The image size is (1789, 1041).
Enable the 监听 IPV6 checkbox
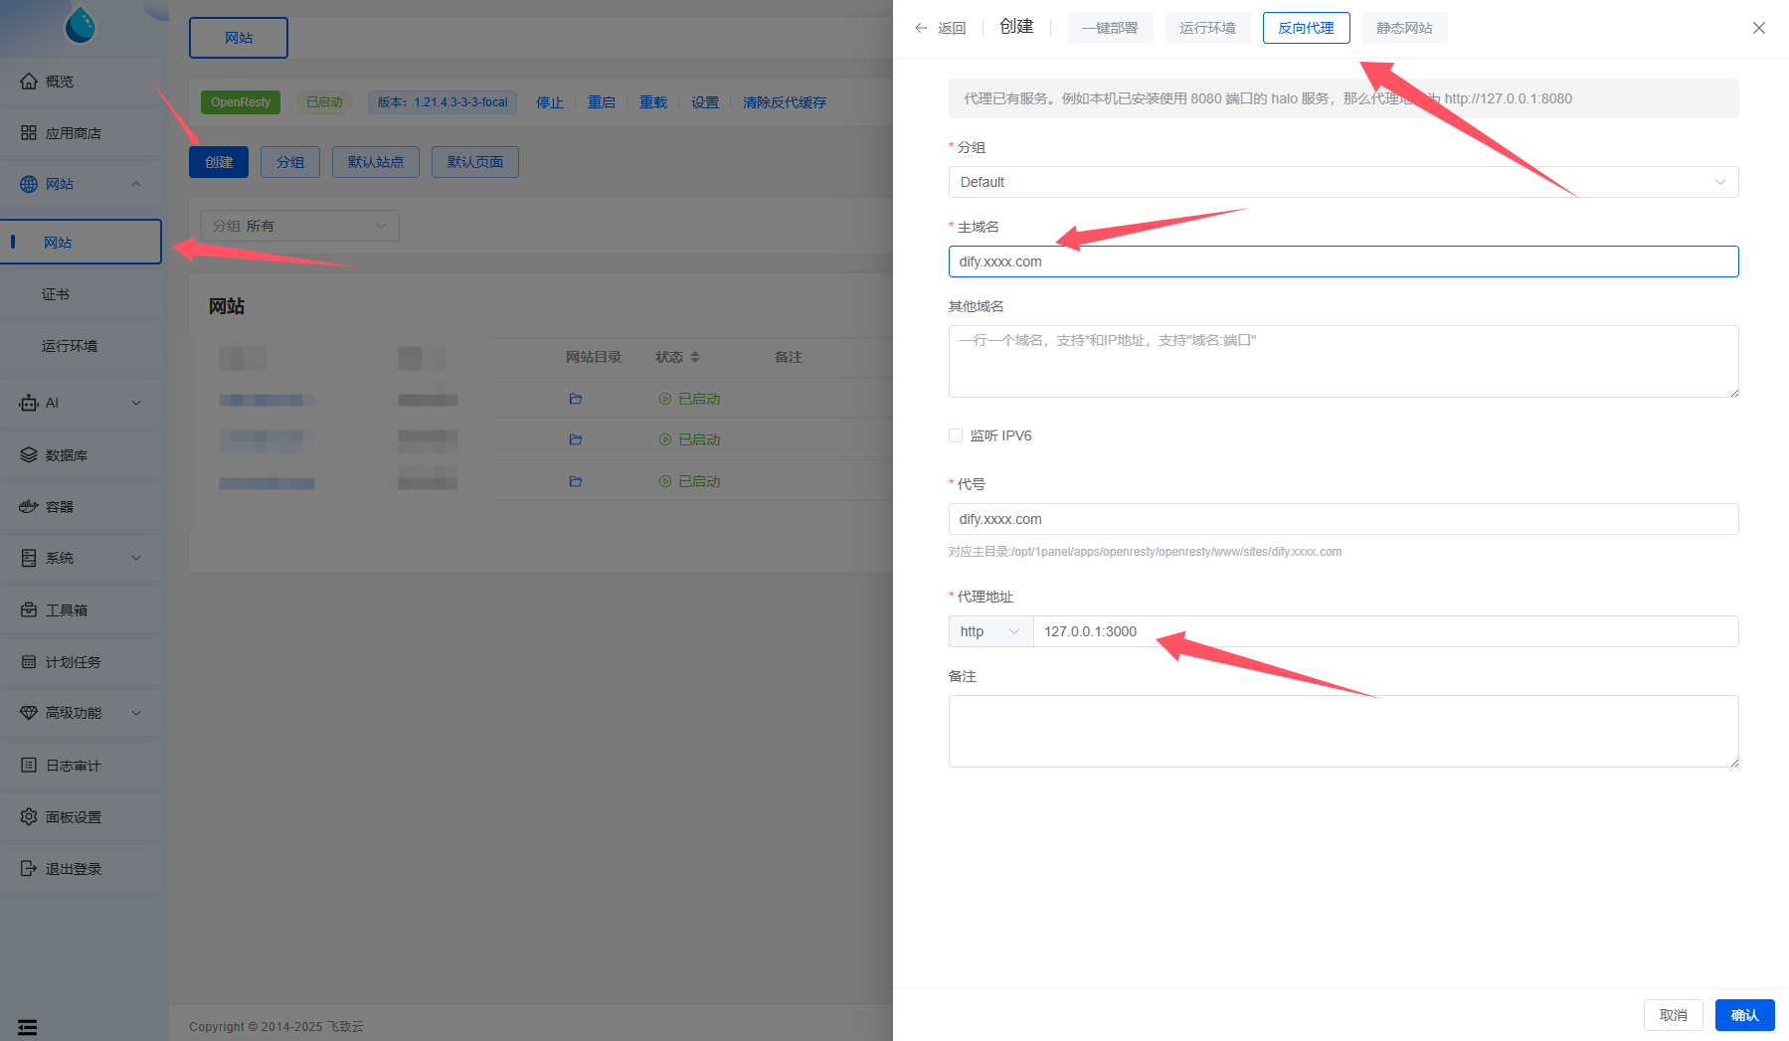pos(956,435)
